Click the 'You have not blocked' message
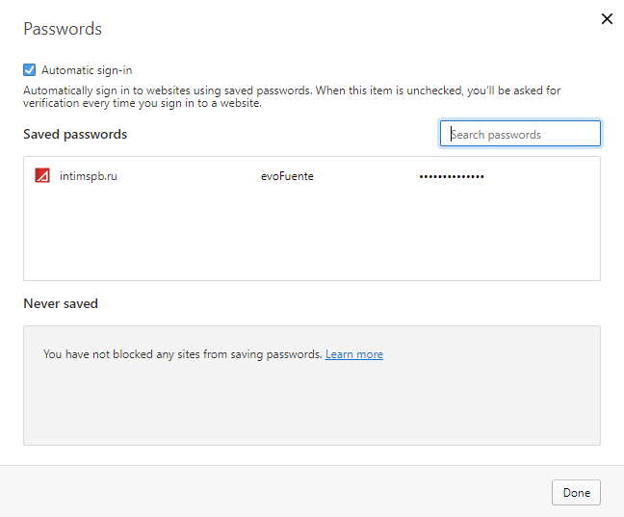The height and width of the screenshot is (517, 624). pos(183,354)
